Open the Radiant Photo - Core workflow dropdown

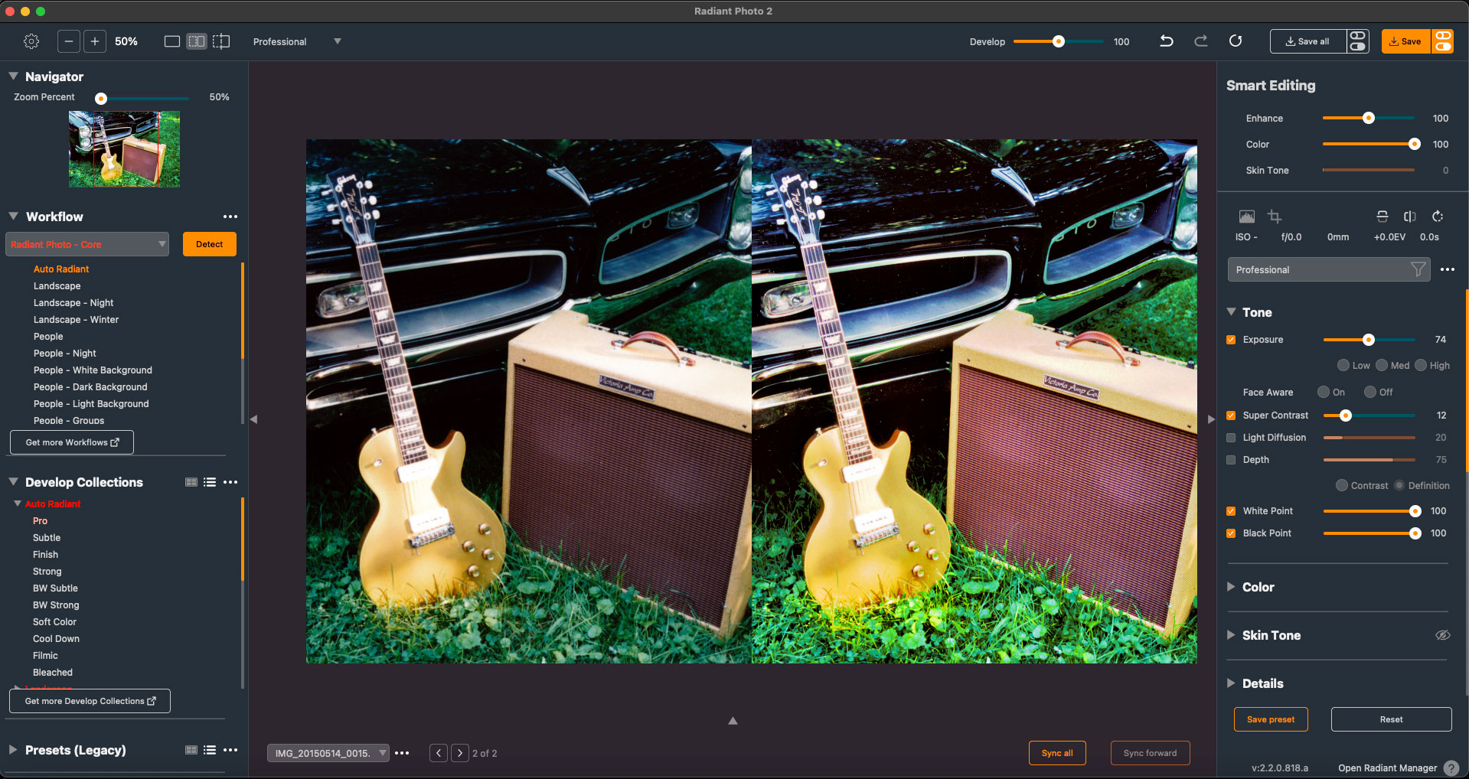[x=87, y=244]
